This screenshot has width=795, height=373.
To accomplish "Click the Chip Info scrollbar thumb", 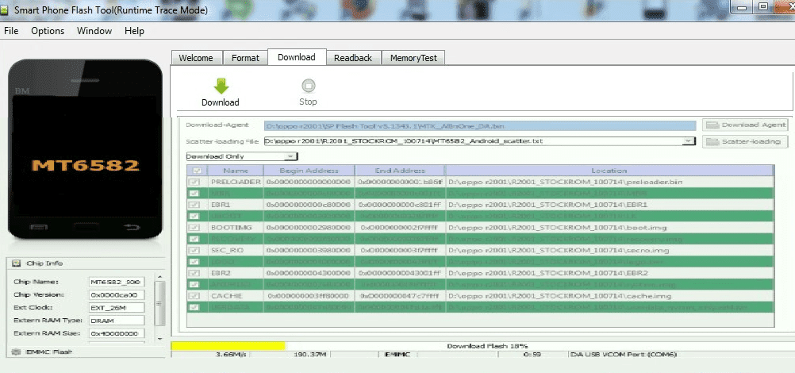I will [x=159, y=303].
